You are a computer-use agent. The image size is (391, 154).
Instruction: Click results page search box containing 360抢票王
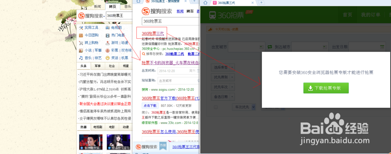[x=171, y=21]
